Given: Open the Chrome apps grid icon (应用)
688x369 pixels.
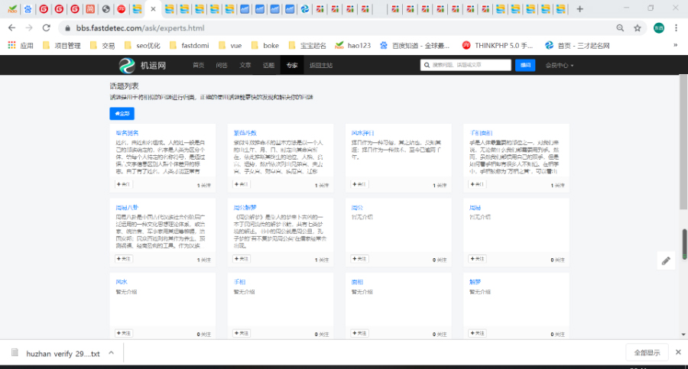Looking at the screenshot, I should pos(12,45).
